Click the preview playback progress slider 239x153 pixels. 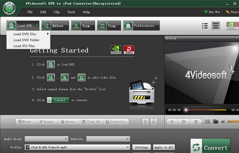[x=206, y=110]
